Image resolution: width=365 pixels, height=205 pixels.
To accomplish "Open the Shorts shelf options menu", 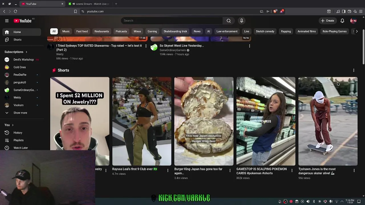I will (x=354, y=70).
